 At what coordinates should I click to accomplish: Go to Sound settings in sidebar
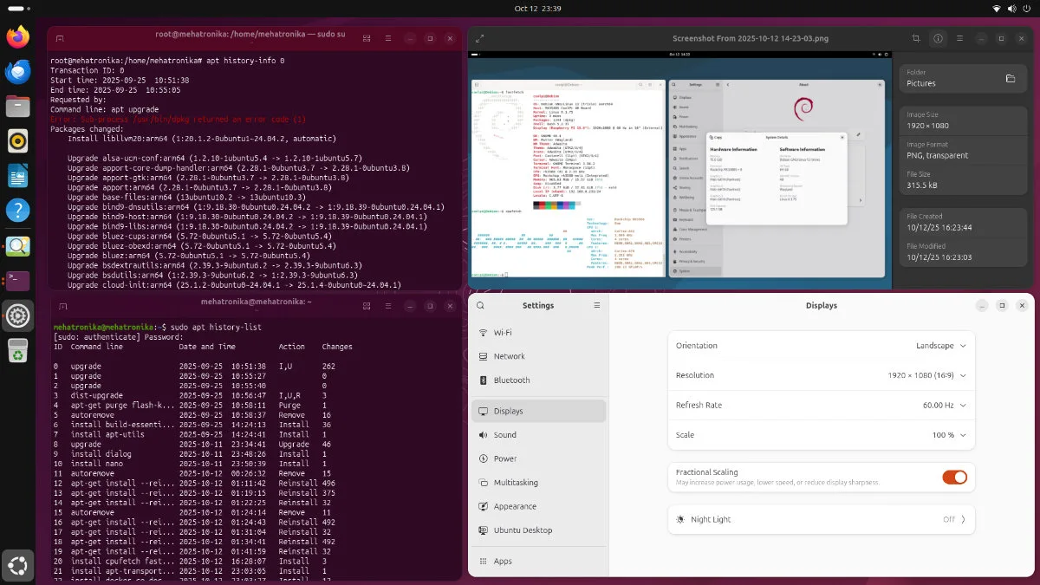[x=504, y=435]
